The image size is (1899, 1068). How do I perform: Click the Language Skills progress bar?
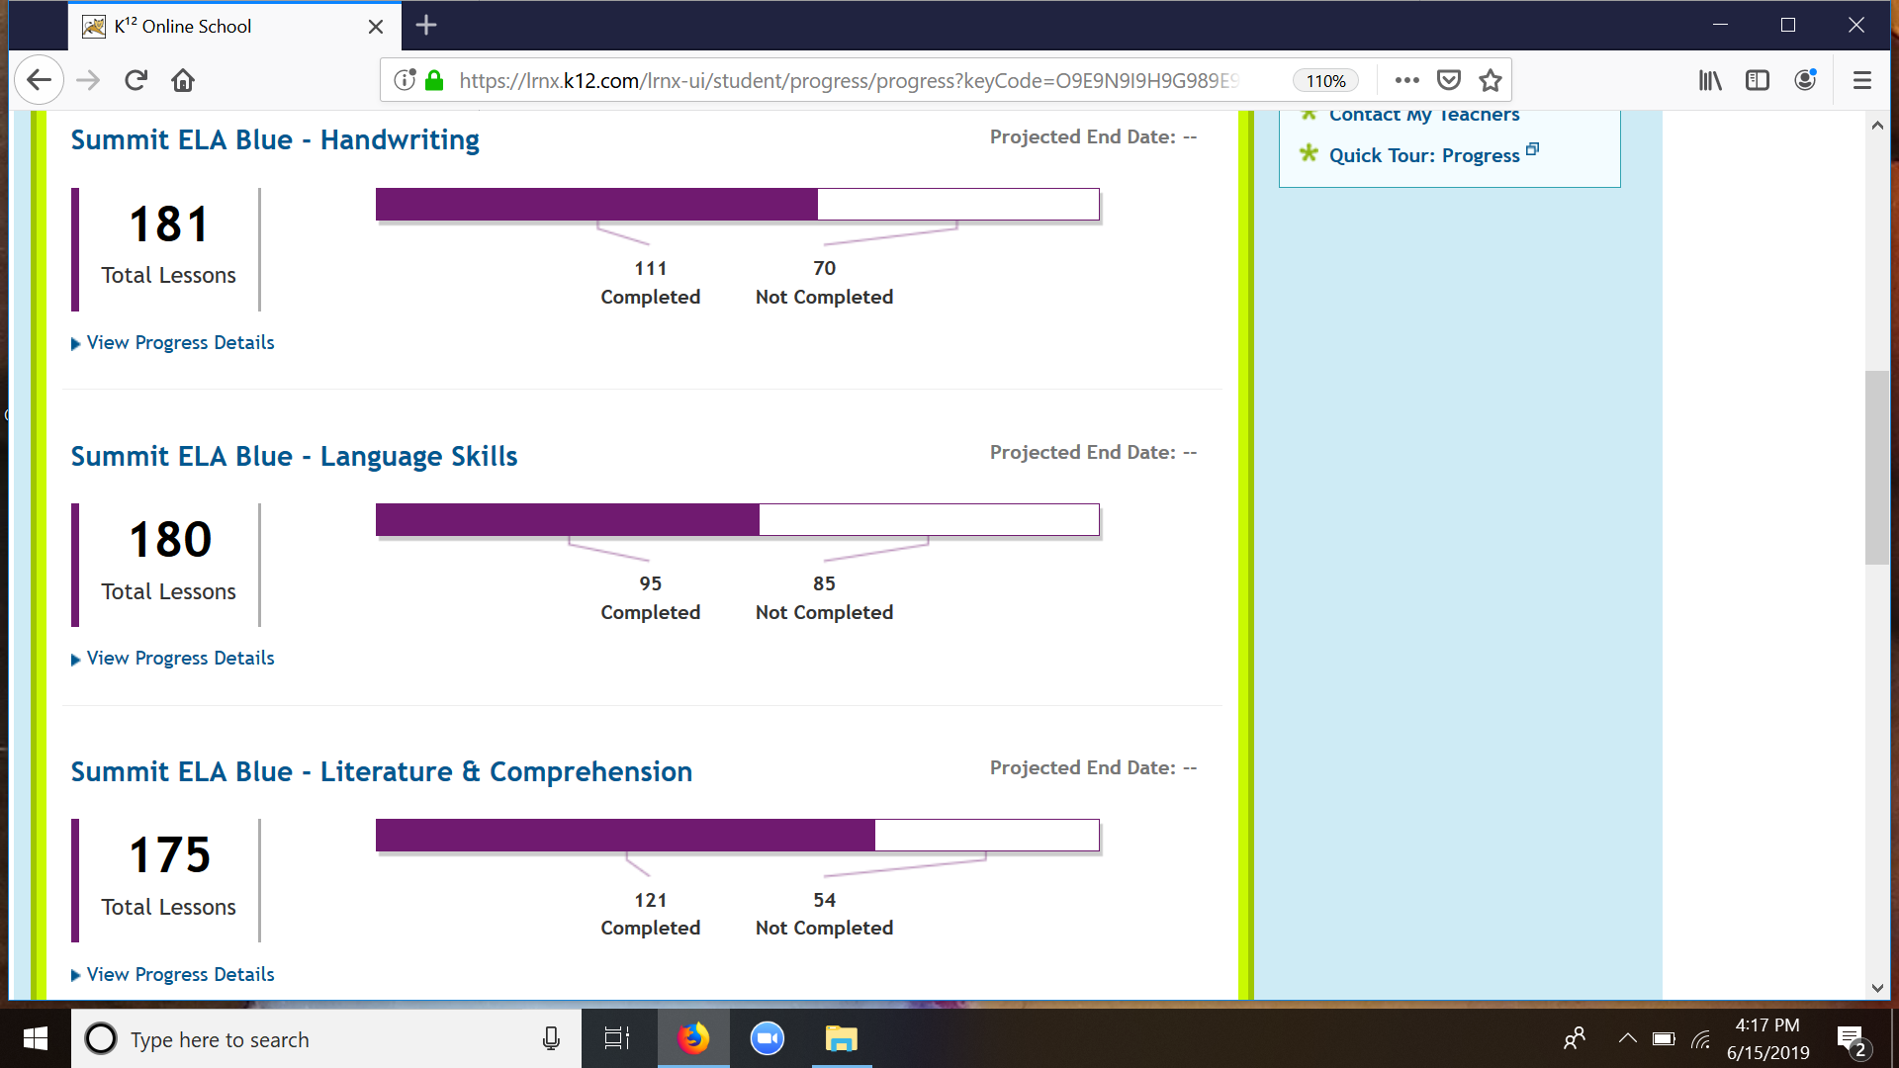click(738, 520)
